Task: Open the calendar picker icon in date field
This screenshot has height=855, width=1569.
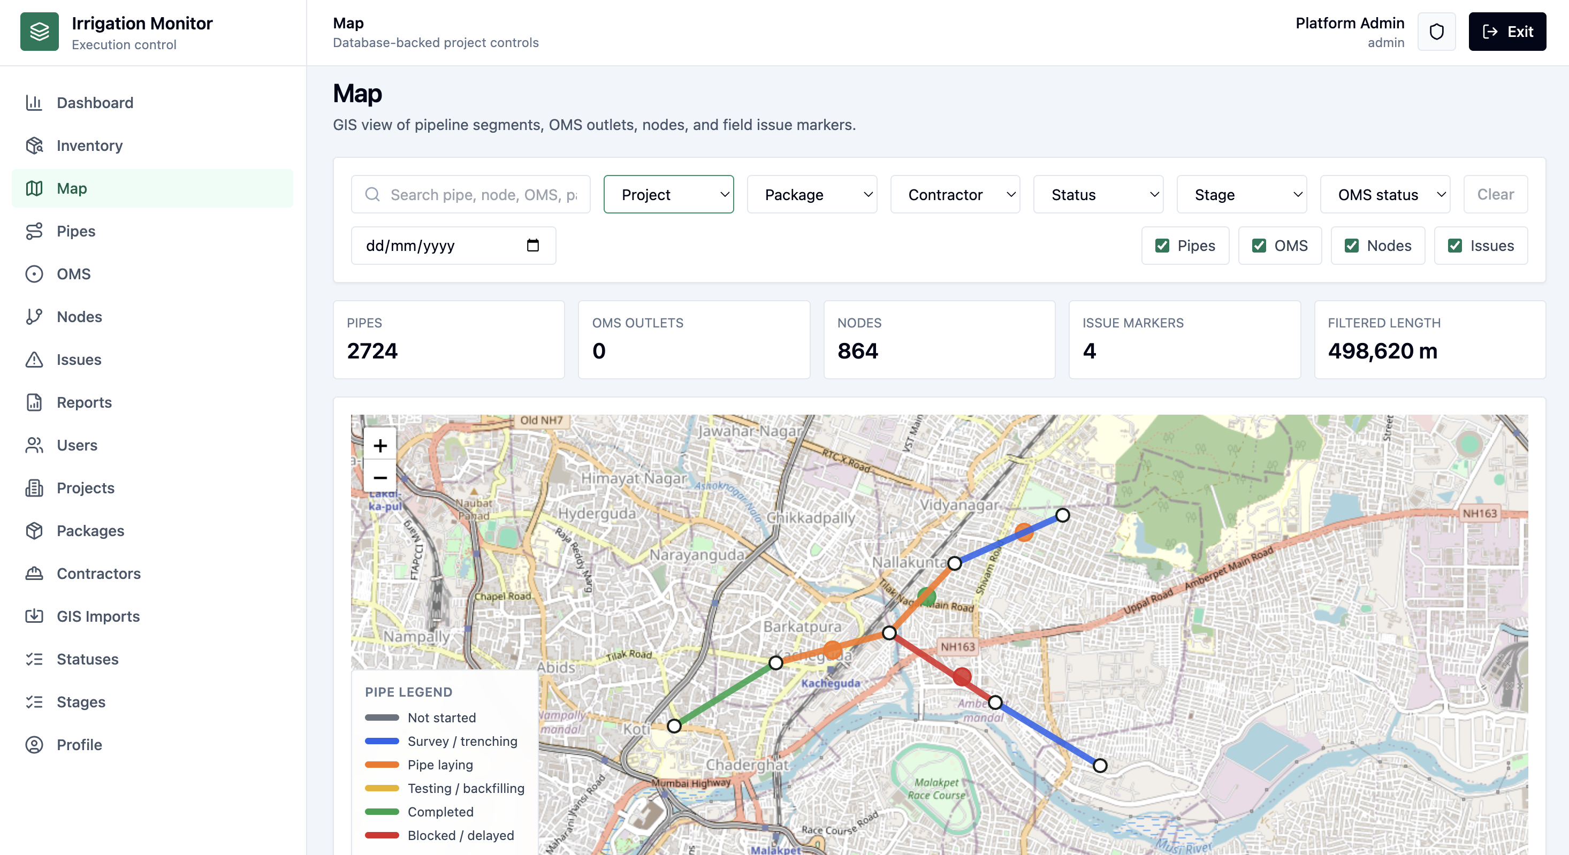Action: pos(532,245)
